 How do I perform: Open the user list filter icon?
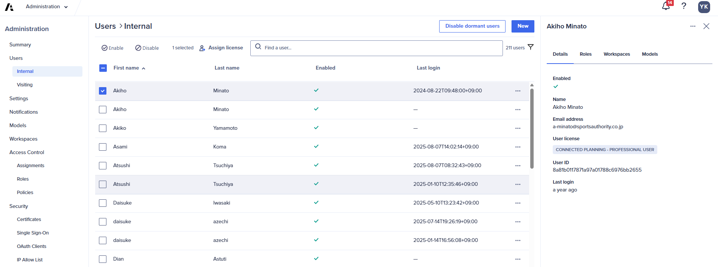531,47
